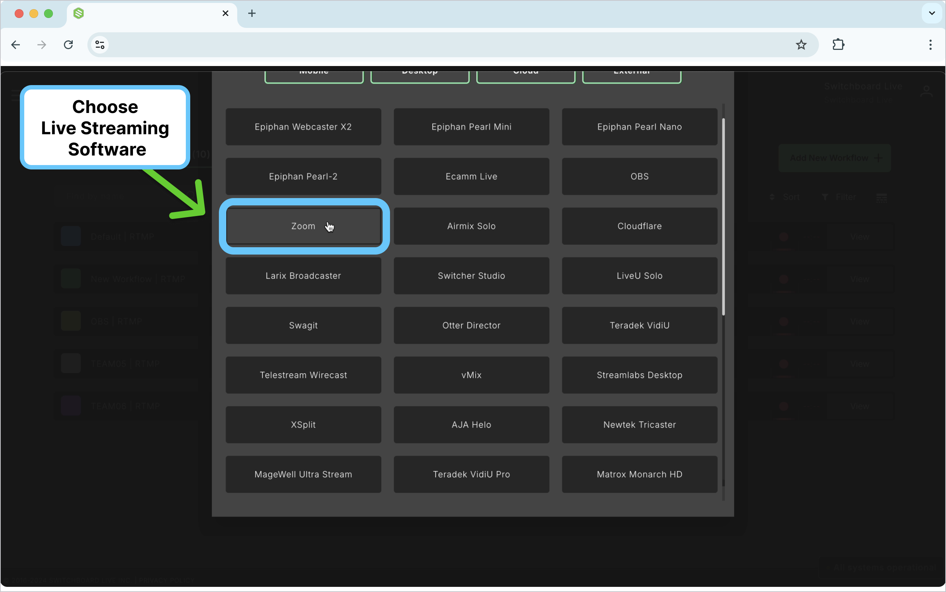This screenshot has width=946, height=592.
Task: Pick Newtek Tricaster
Action: coord(640,425)
